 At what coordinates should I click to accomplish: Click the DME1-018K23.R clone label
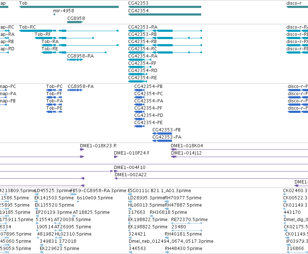tap(98, 146)
